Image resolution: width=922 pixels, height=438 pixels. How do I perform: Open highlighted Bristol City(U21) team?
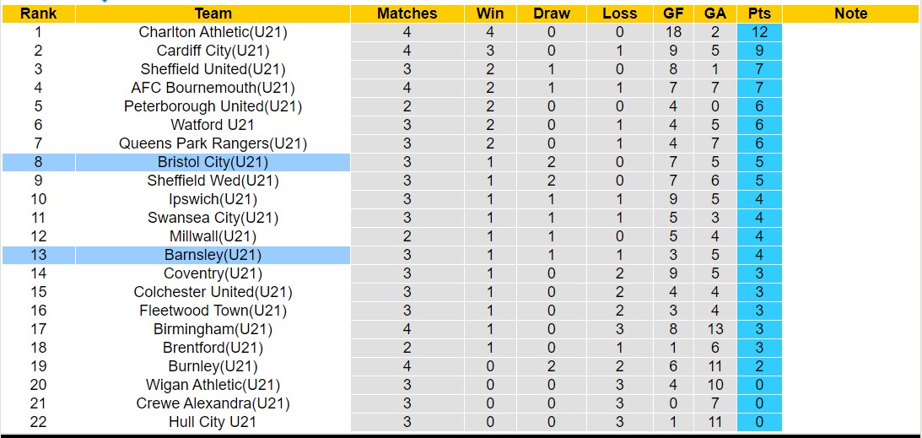(213, 162)
